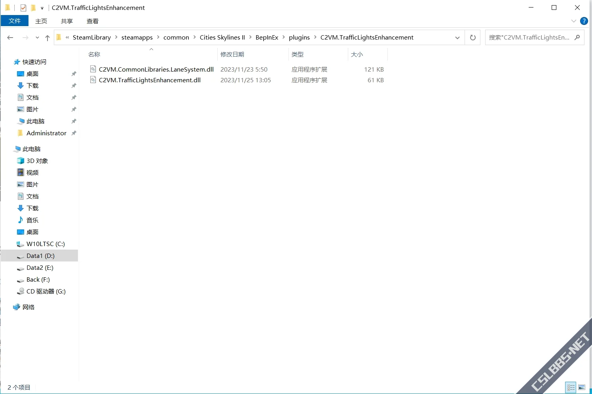Sort by the 类型 column header
This screenshot has height=394, width=592.
pyautogui.click(x=298, y=55)
